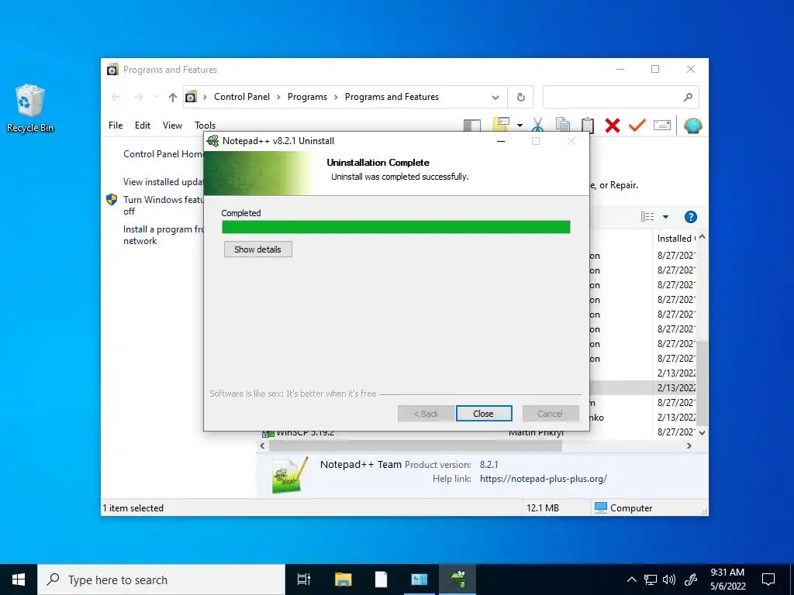Click the Control Panel breadcrumb
This screenshot has width=794, height=595.
pyautogui.click(x=242, y=97)
